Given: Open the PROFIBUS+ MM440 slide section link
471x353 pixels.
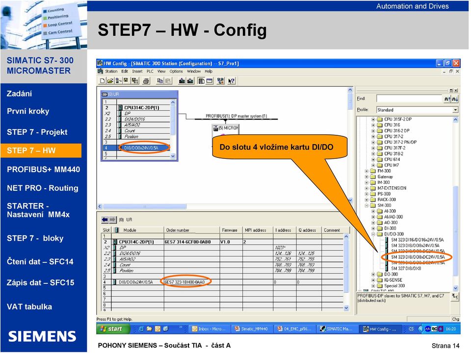Looking at the screenshot, I should [44, 170].
